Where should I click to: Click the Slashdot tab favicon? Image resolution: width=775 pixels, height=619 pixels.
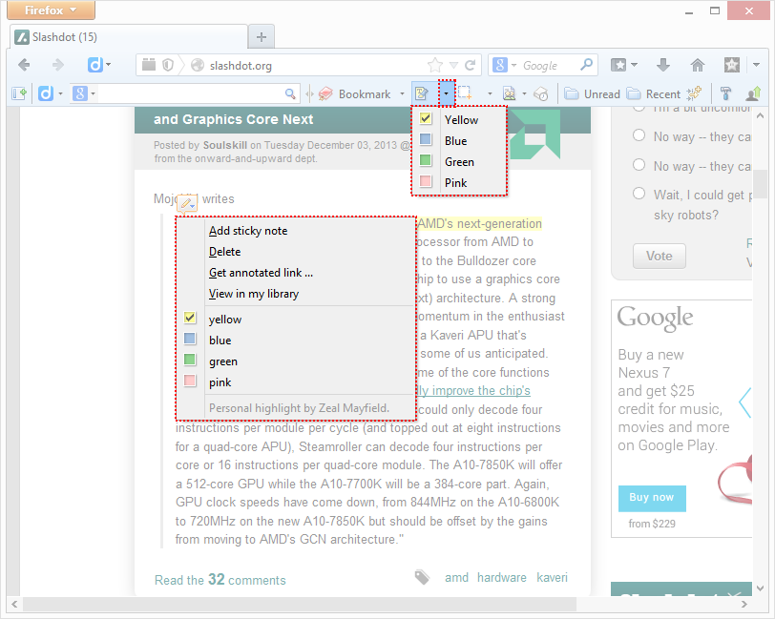22,37
